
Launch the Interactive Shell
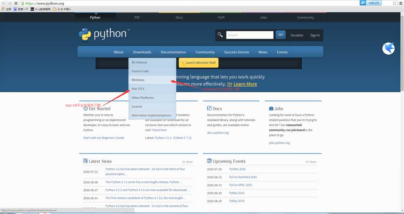pyautogui.click(x=199, y=63)
